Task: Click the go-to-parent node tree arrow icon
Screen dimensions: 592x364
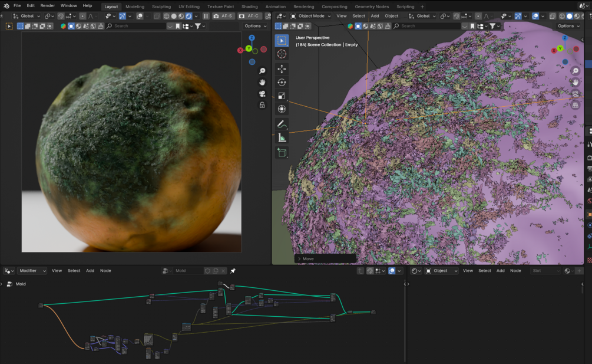Action: tap(360, 271)
